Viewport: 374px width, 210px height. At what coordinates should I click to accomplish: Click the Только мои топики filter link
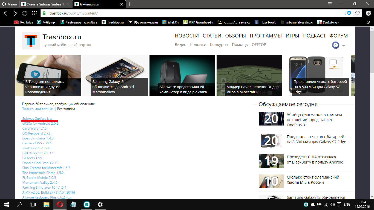(x=38, y=109)
